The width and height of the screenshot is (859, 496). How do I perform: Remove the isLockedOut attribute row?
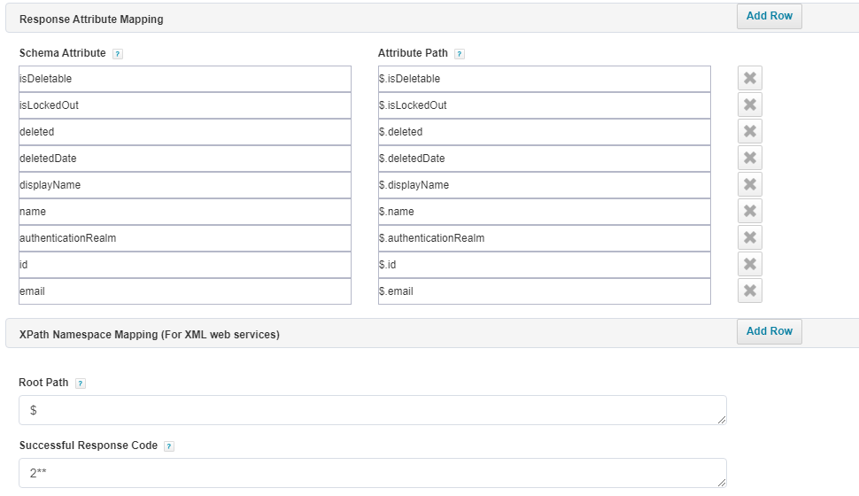coord(749,105)
